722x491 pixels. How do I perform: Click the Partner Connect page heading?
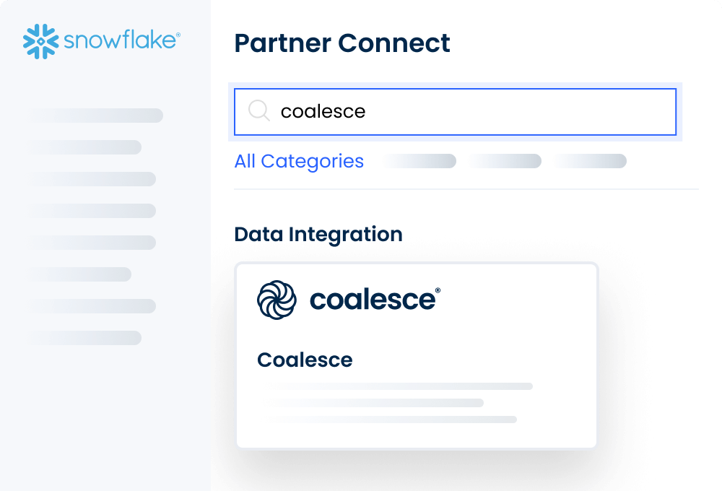pos(342,43)
